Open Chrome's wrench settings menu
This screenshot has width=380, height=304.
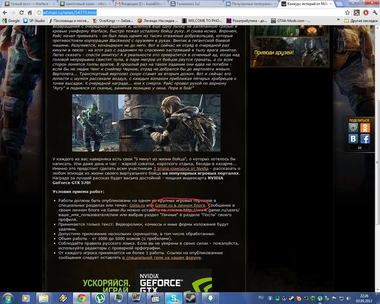[374, 13]
